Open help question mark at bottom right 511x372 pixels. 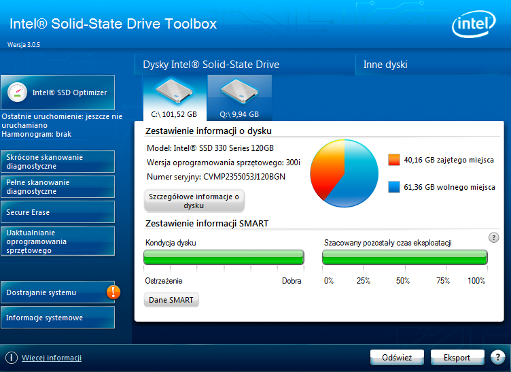pyautogui.click(x=497, y=357)
